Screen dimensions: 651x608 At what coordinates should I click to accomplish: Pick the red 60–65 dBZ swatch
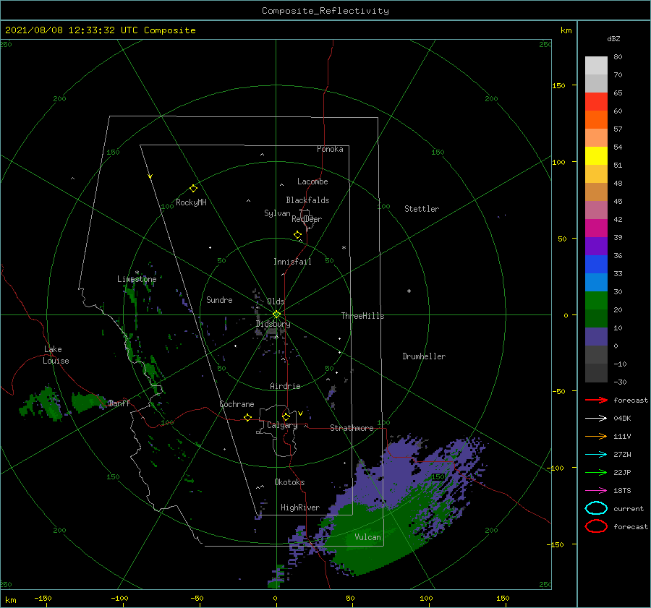pyautogui.click(x=596, y=102)
